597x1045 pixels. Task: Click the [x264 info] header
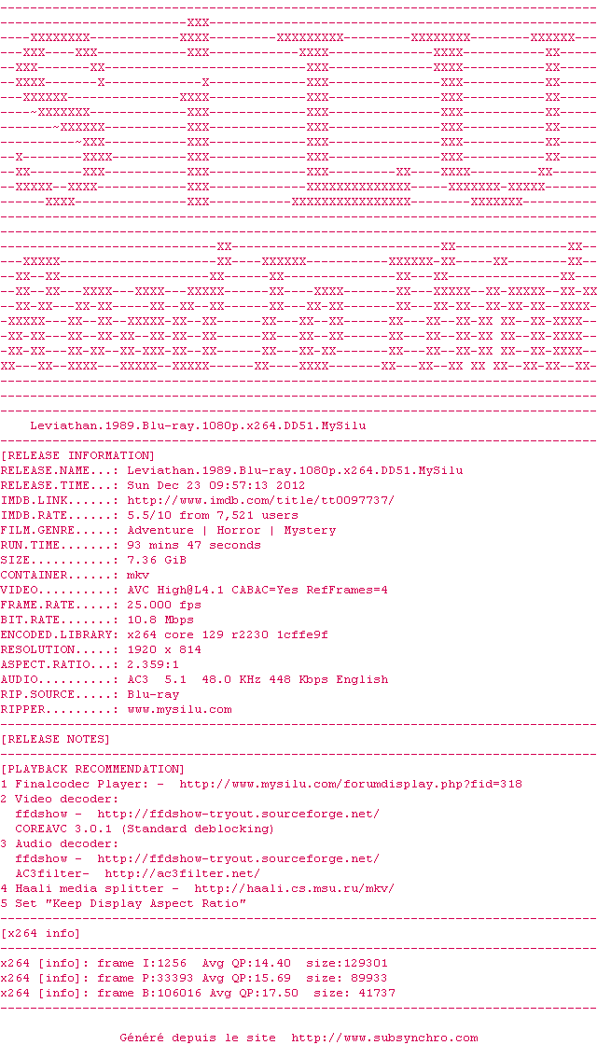pyautogui.click(x=45, y=933)
